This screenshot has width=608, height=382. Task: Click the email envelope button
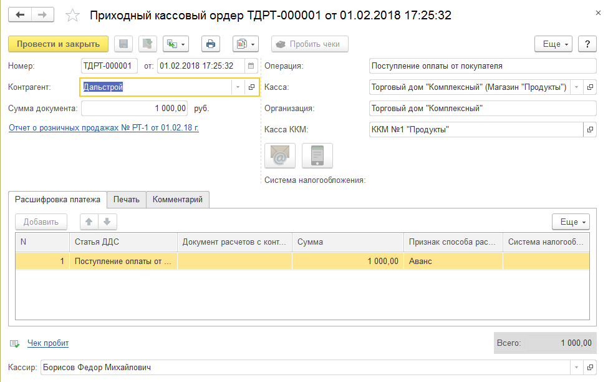[280, 155]
